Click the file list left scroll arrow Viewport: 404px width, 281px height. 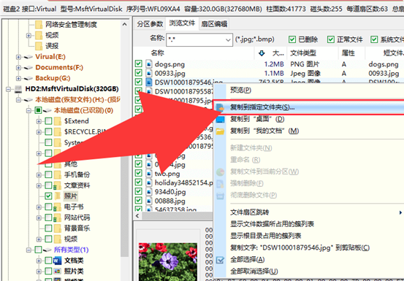(137, 216)
